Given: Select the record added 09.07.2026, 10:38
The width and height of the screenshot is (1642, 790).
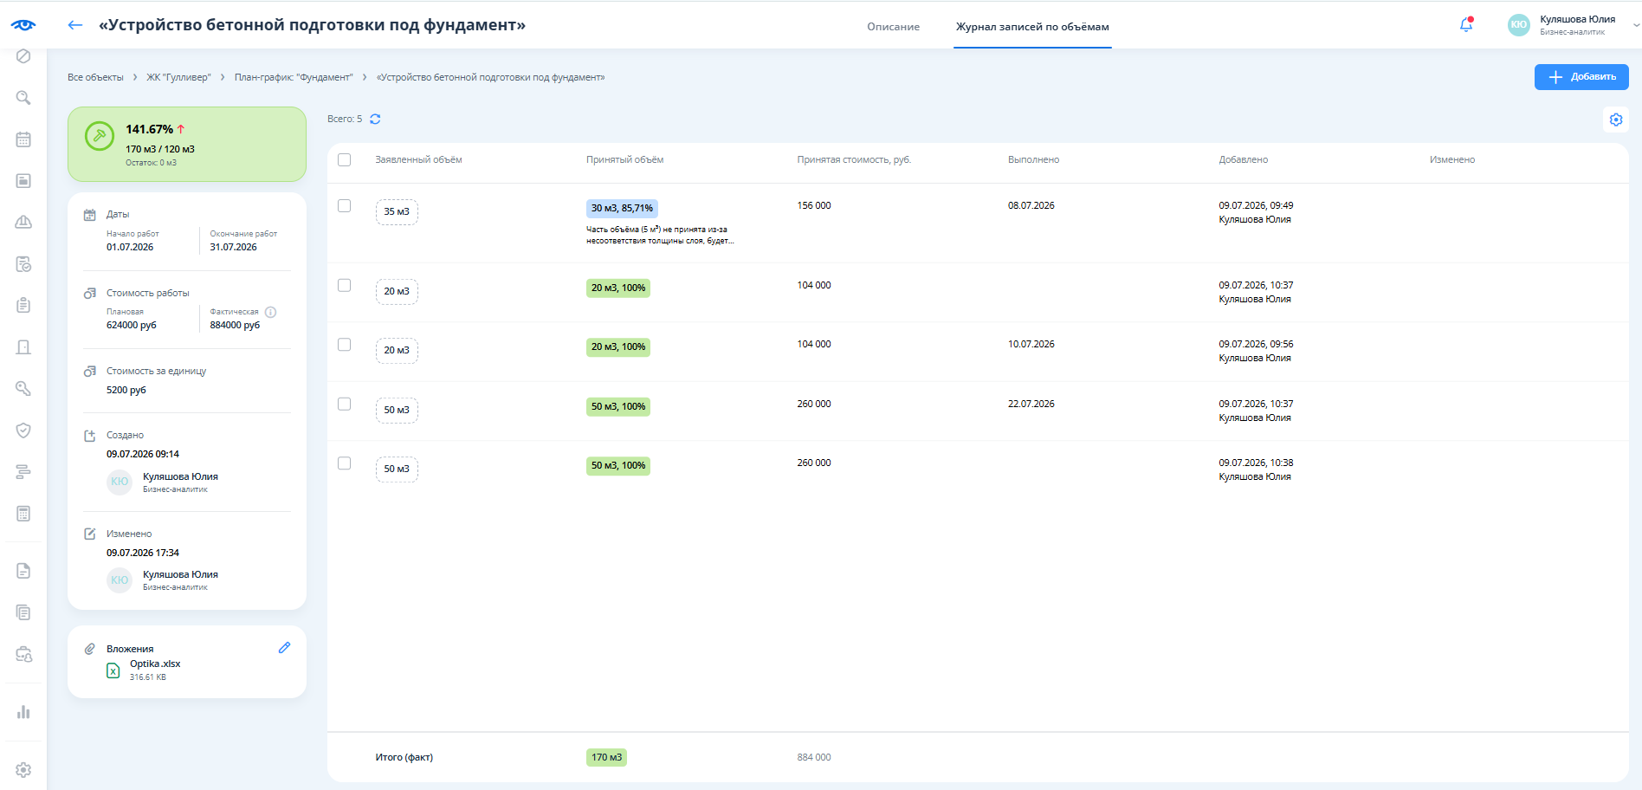Looking at the screenshot, I should click(x=344, y=463).
